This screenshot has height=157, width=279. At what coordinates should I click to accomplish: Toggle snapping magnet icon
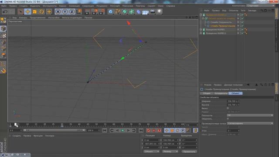click(3, 71)
